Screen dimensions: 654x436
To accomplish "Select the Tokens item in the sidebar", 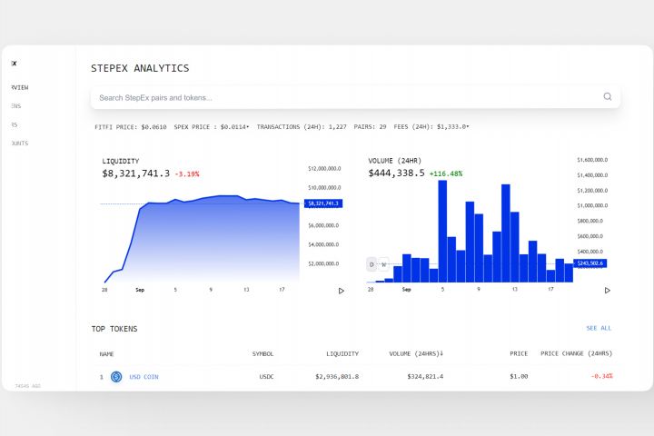I will tap(15, 106).
